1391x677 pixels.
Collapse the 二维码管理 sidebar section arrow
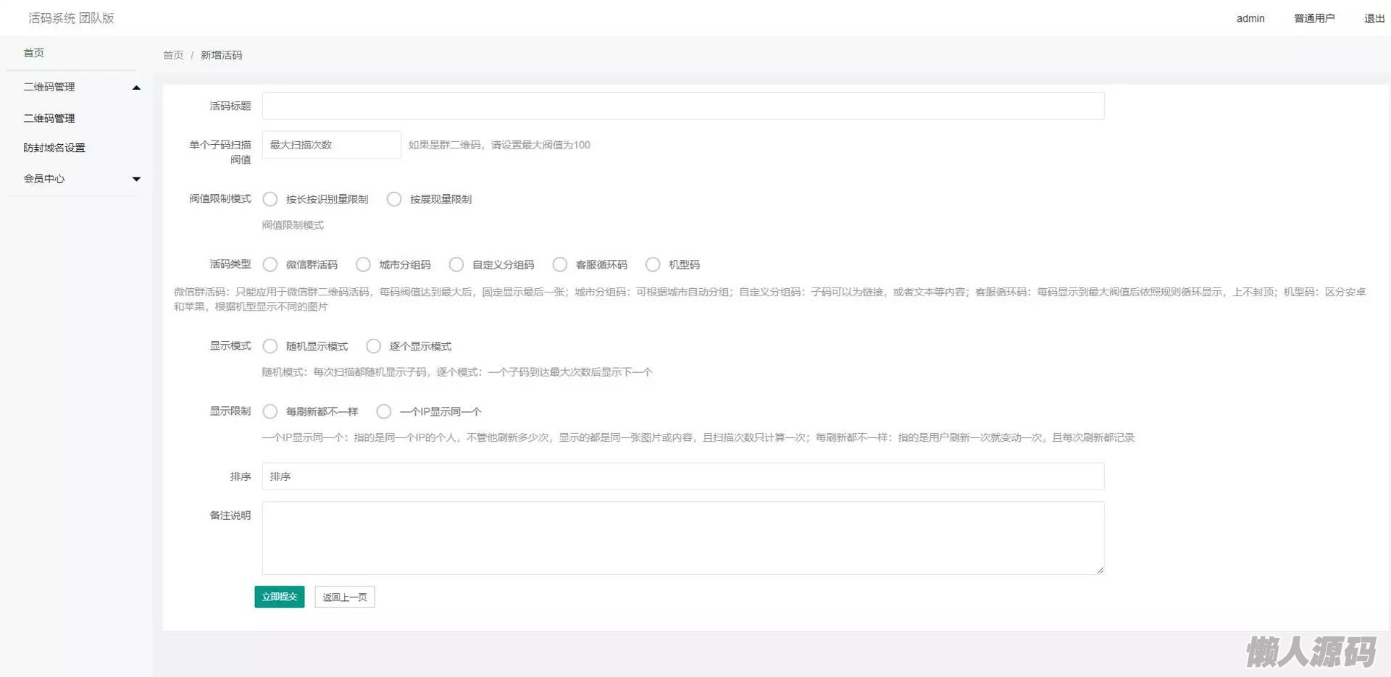click(136, 88)
